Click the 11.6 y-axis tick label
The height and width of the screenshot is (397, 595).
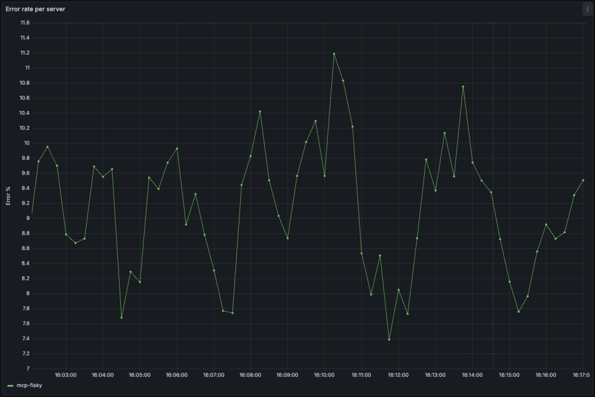click(25, 23)
